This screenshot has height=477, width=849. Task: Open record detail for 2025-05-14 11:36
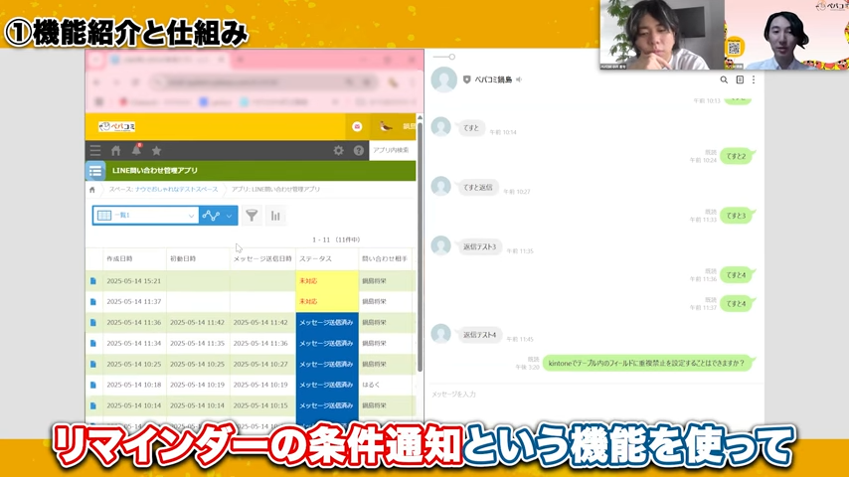(93, 323)
